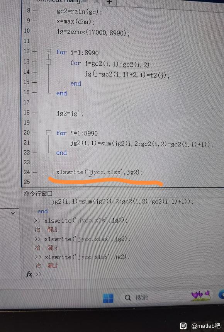Set breakpoint dash on line 22
Viewport: 224px width, 332px height.
(35, 153)
